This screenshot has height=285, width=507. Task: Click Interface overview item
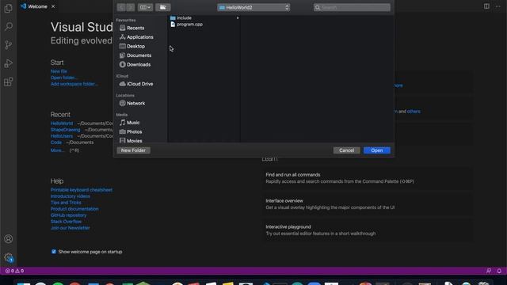(x=367, y=204)
